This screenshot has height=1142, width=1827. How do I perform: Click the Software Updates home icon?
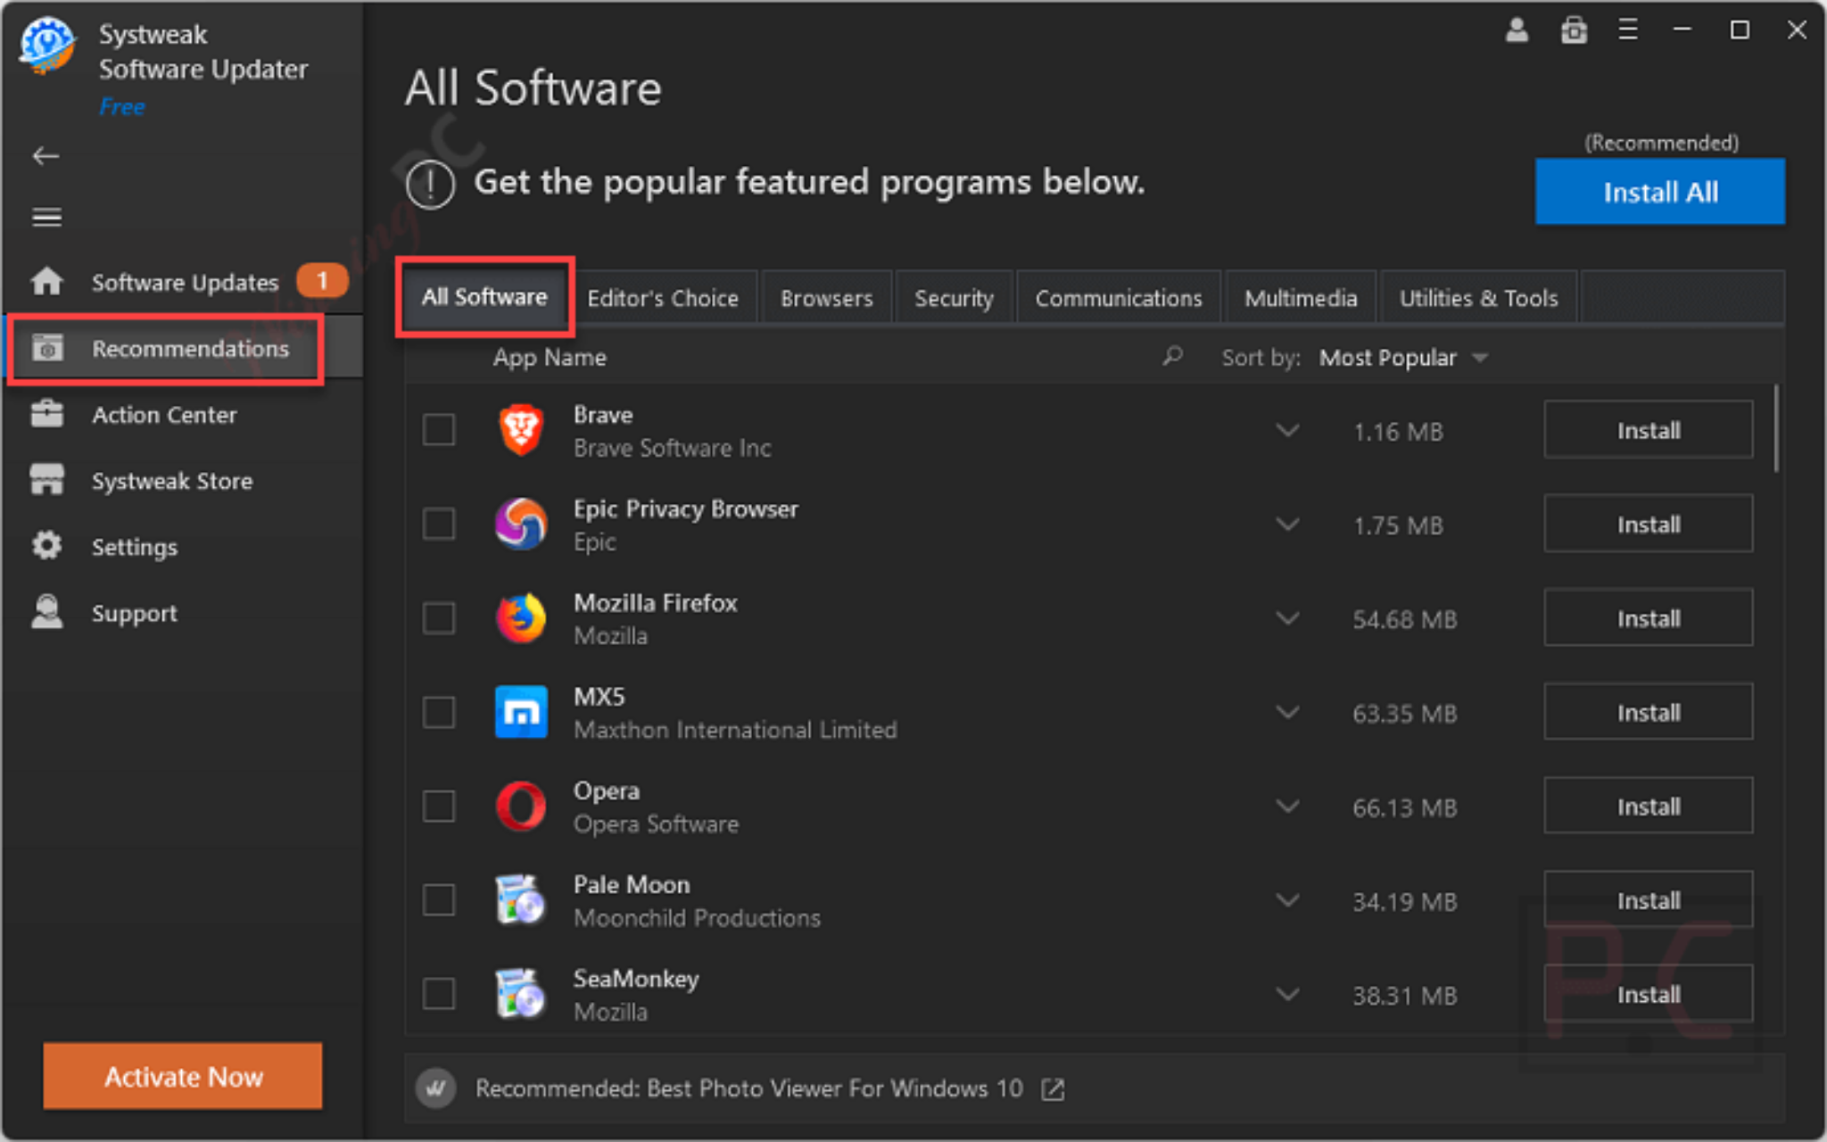[46, 282]
